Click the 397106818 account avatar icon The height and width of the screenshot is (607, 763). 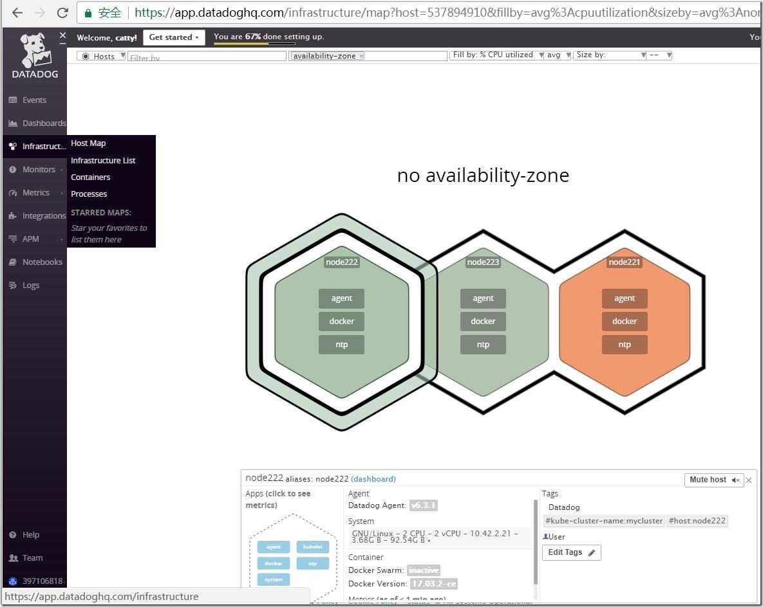point(13,581)
